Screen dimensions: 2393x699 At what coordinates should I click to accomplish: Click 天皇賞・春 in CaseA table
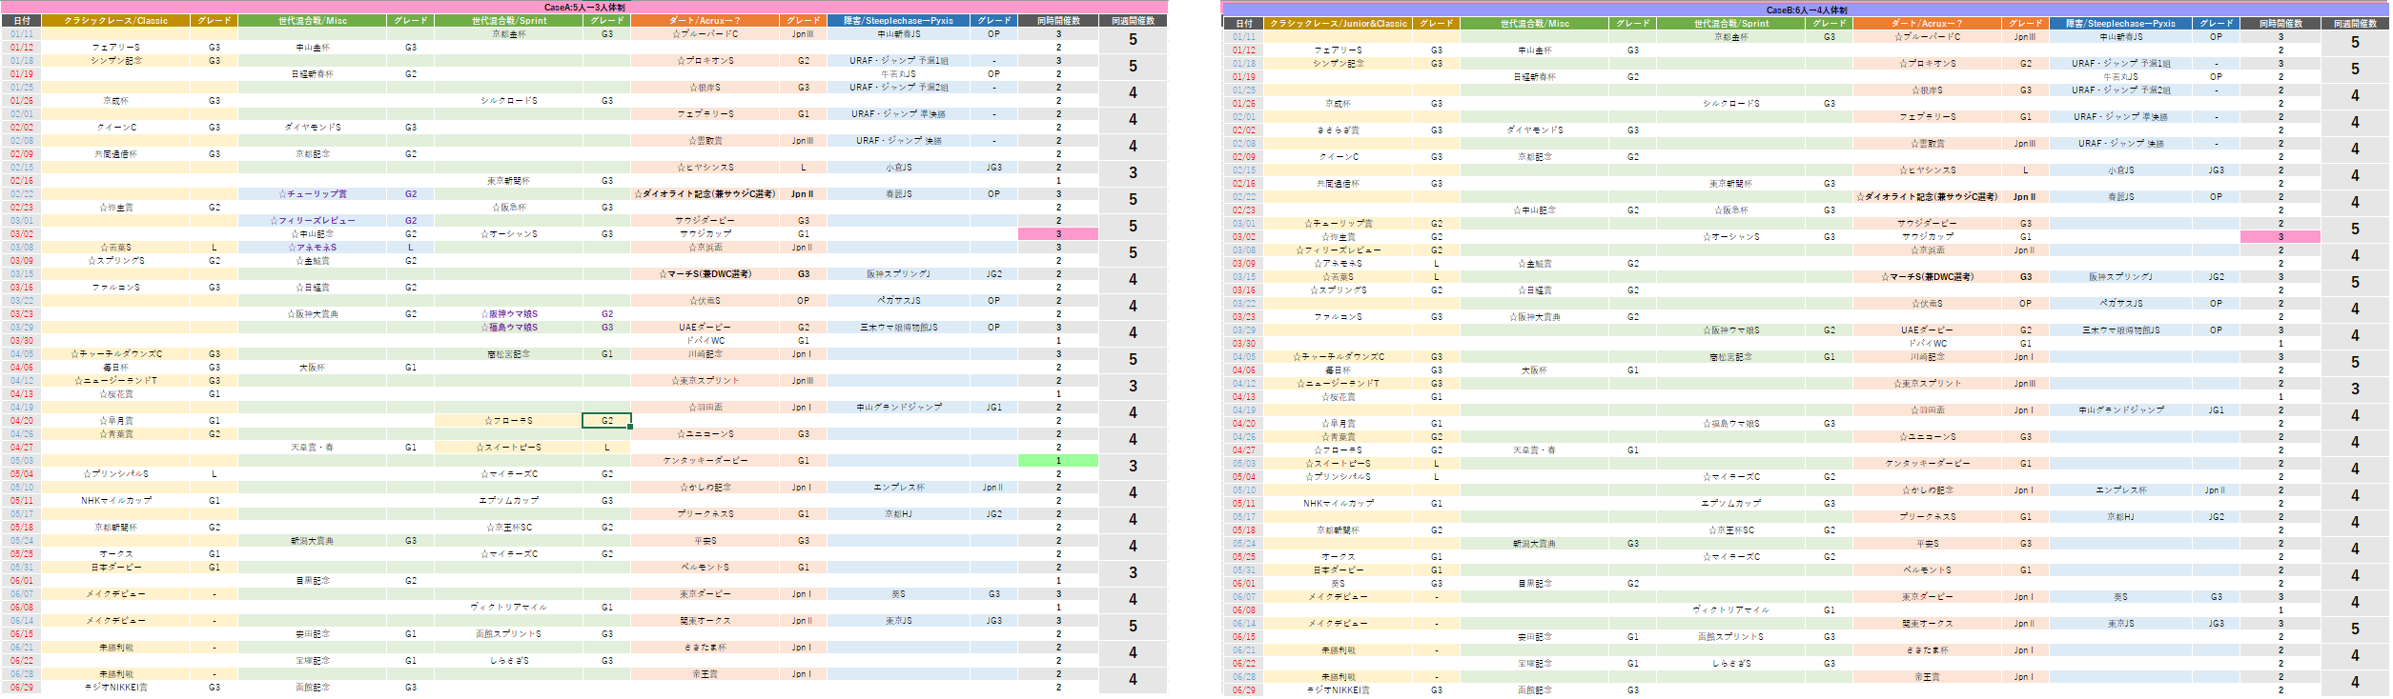pos(313,447)
